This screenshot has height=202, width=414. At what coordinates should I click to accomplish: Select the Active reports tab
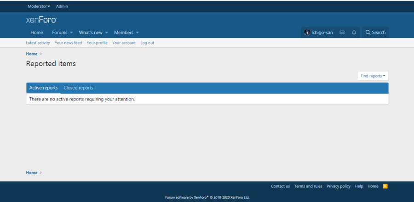(x=43, y=88)
